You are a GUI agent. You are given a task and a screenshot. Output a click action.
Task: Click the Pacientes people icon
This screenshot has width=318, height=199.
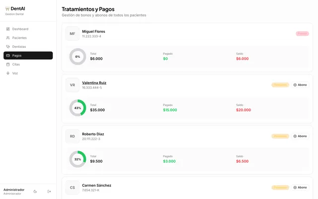pos(8,38)
